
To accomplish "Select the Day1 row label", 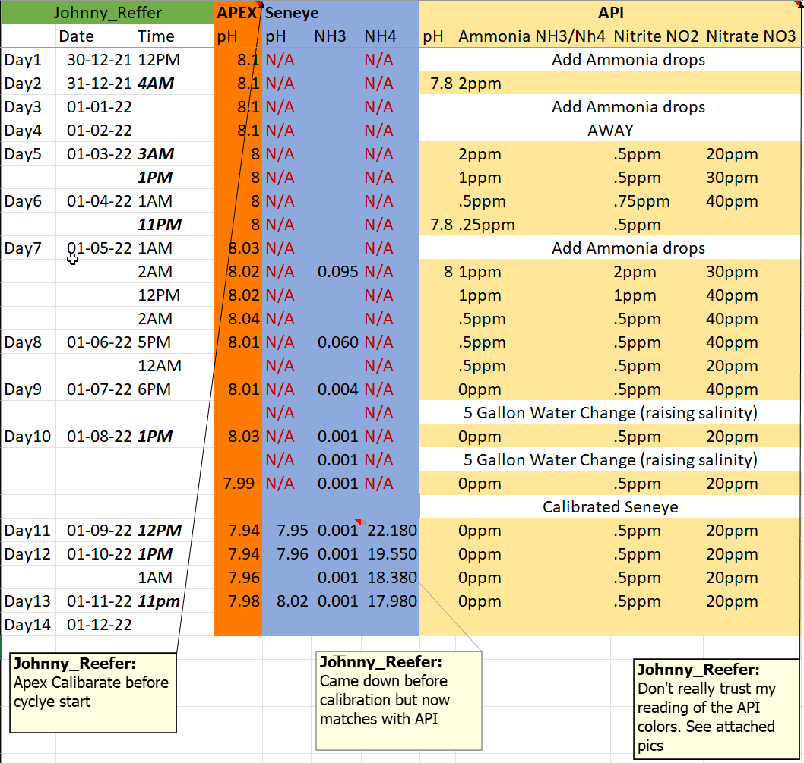I will (23, 60).
